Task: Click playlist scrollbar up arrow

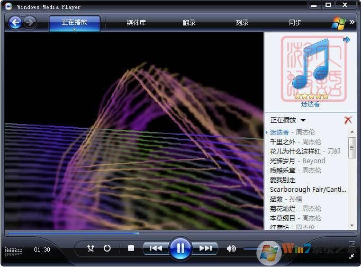Action: click(352, 132)
